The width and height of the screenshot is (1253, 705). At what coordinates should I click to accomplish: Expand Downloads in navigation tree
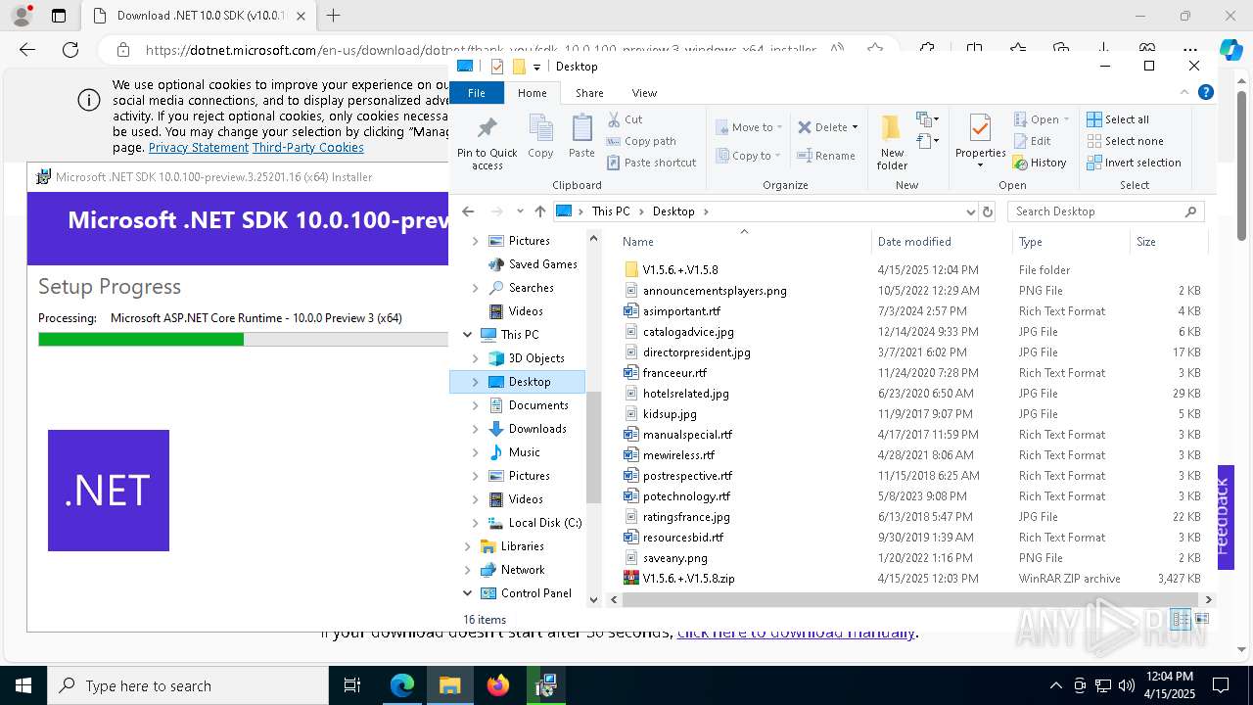pos(476,429)
